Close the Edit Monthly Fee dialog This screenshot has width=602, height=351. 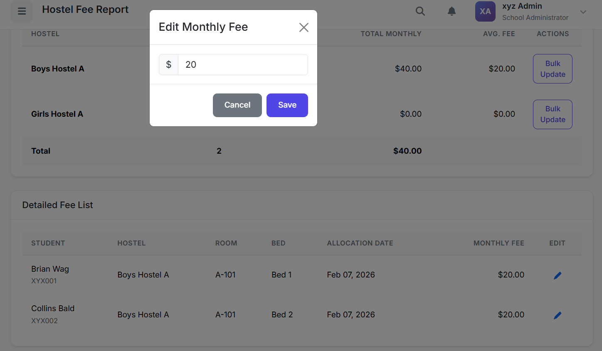[x=304, y=27]
